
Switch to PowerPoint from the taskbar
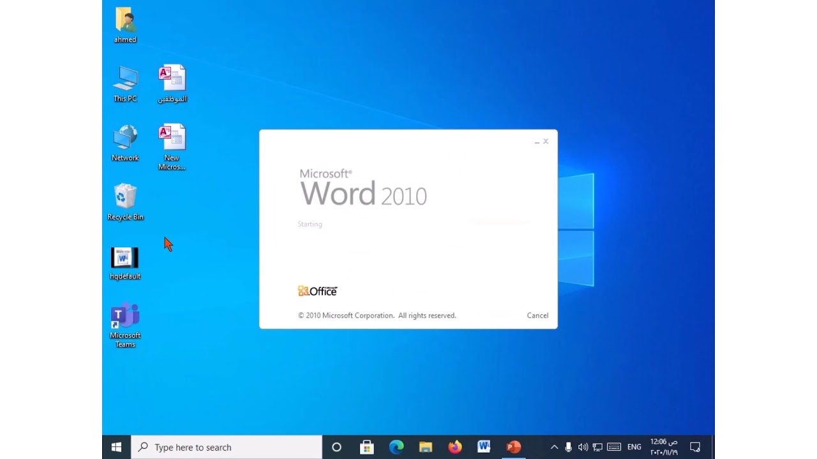pos(514,447)
